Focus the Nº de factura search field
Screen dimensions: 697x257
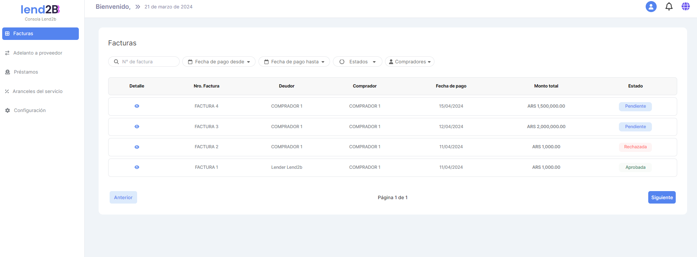(147, 62)
